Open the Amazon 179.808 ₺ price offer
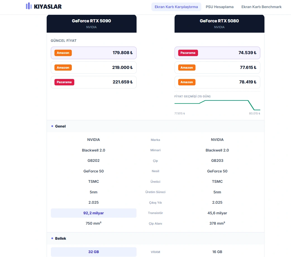 point(94,53)
